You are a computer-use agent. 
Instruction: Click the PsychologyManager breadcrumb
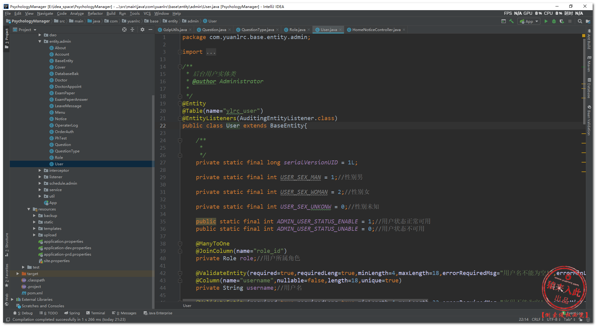(28, 21)
